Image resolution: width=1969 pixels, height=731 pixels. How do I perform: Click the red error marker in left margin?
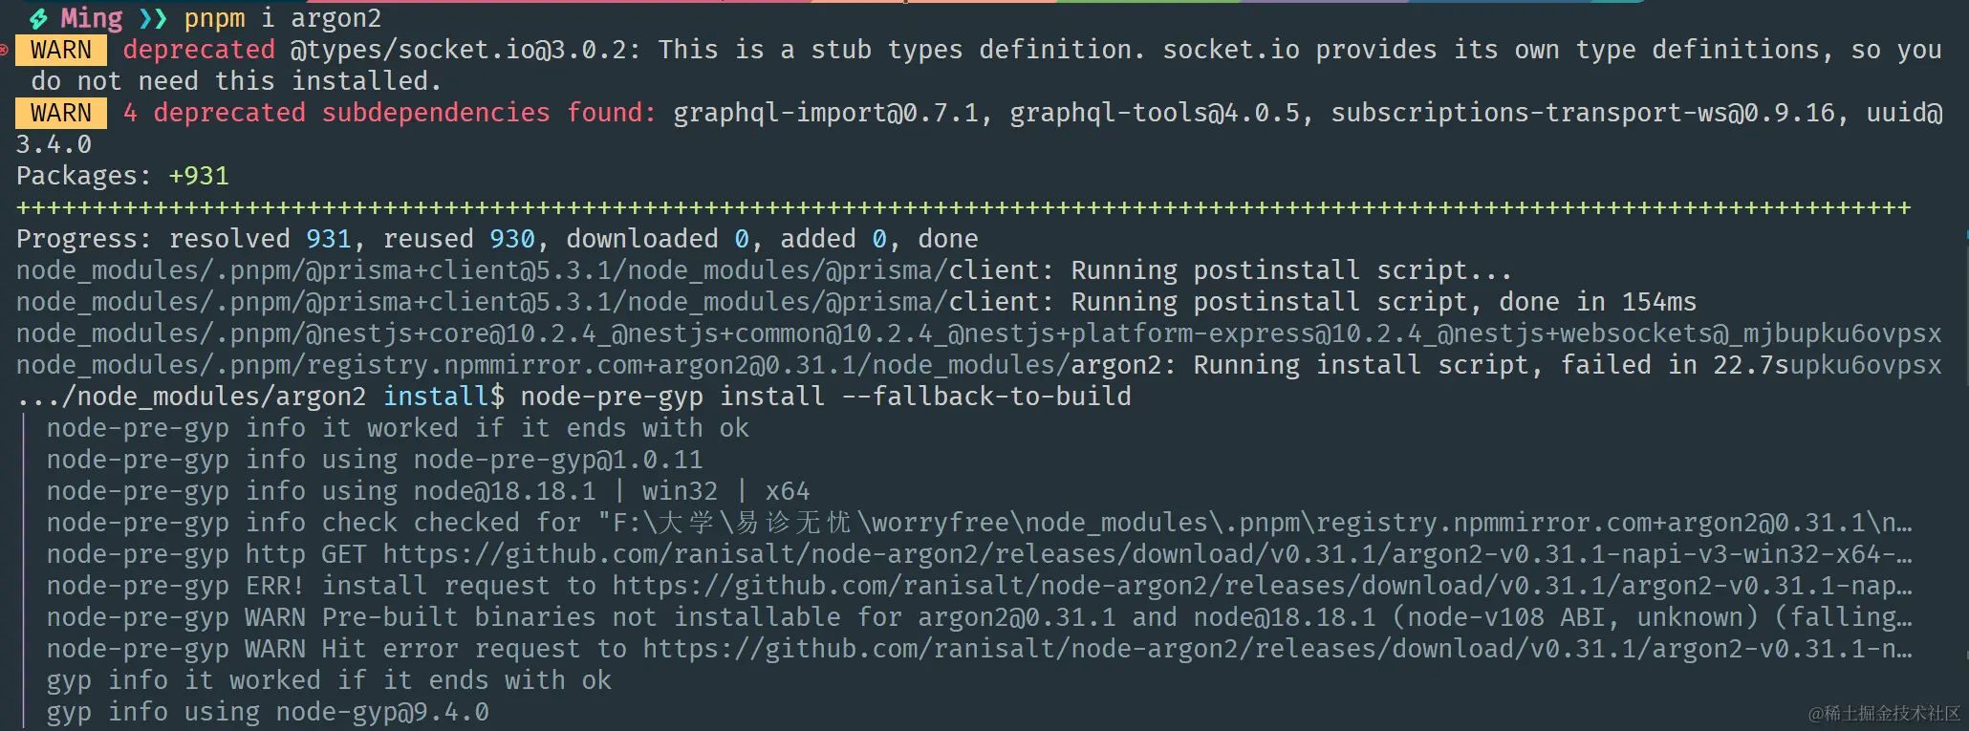pos(5,49)
